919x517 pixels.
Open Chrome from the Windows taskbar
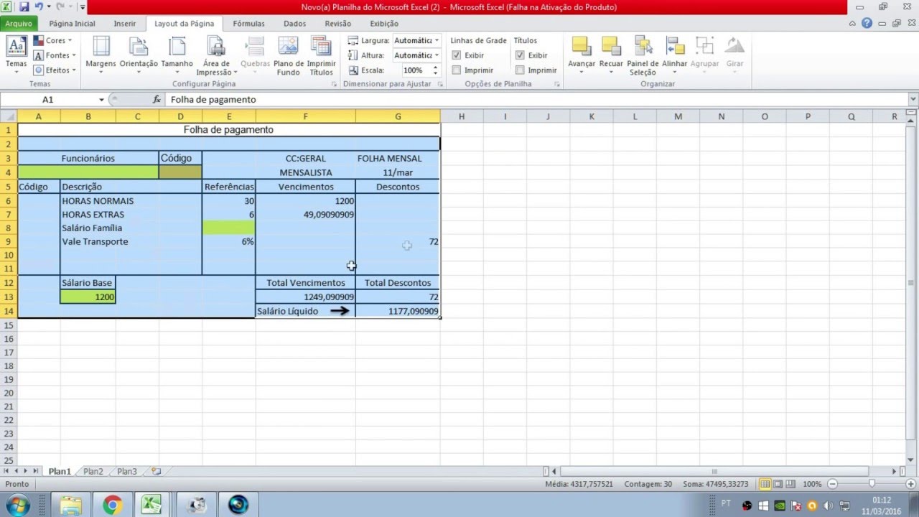(x=112, y=505)
